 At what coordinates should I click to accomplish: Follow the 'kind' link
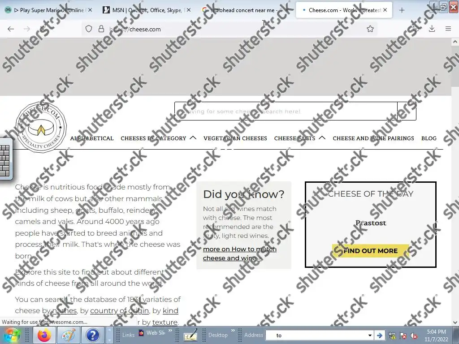[x=170, y=311]
